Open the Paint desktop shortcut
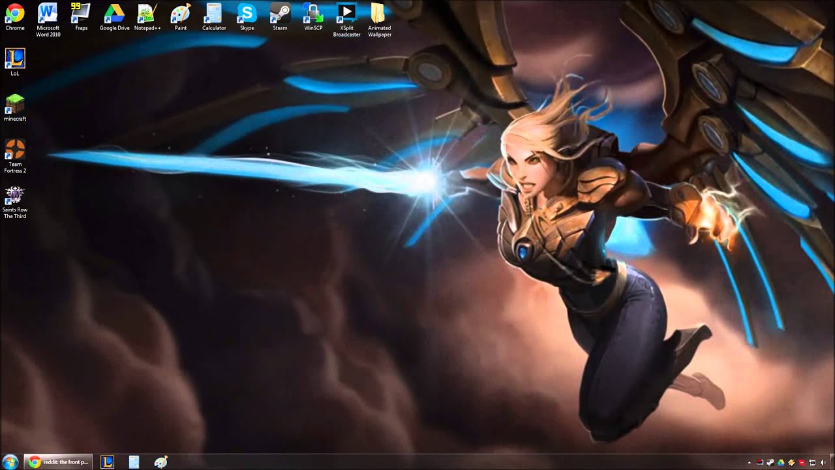 [x=181, y=17]
